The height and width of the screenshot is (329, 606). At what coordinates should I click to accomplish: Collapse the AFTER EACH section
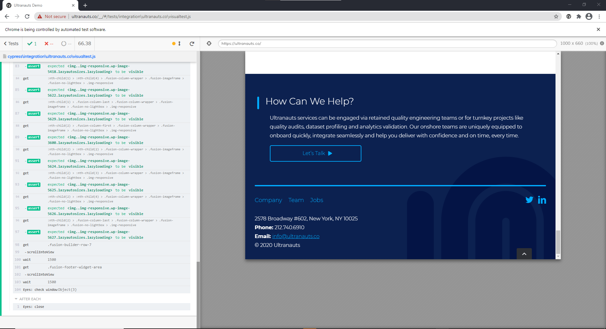click(27, 299)
